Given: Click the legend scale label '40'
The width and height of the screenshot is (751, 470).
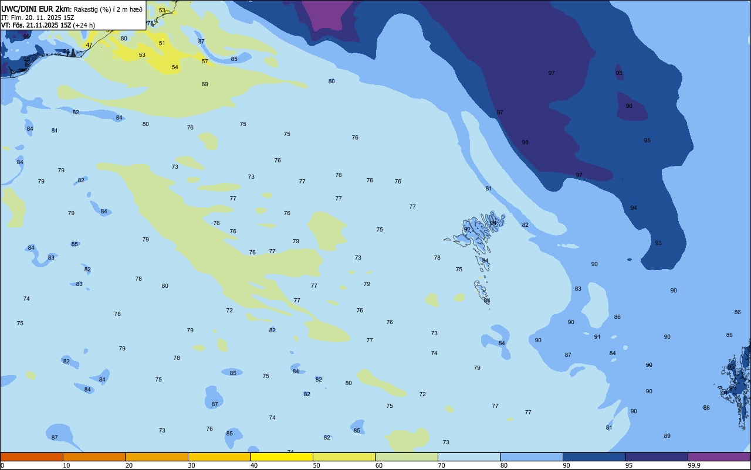Looking at the screenshot, I should (x=253, y=465).
